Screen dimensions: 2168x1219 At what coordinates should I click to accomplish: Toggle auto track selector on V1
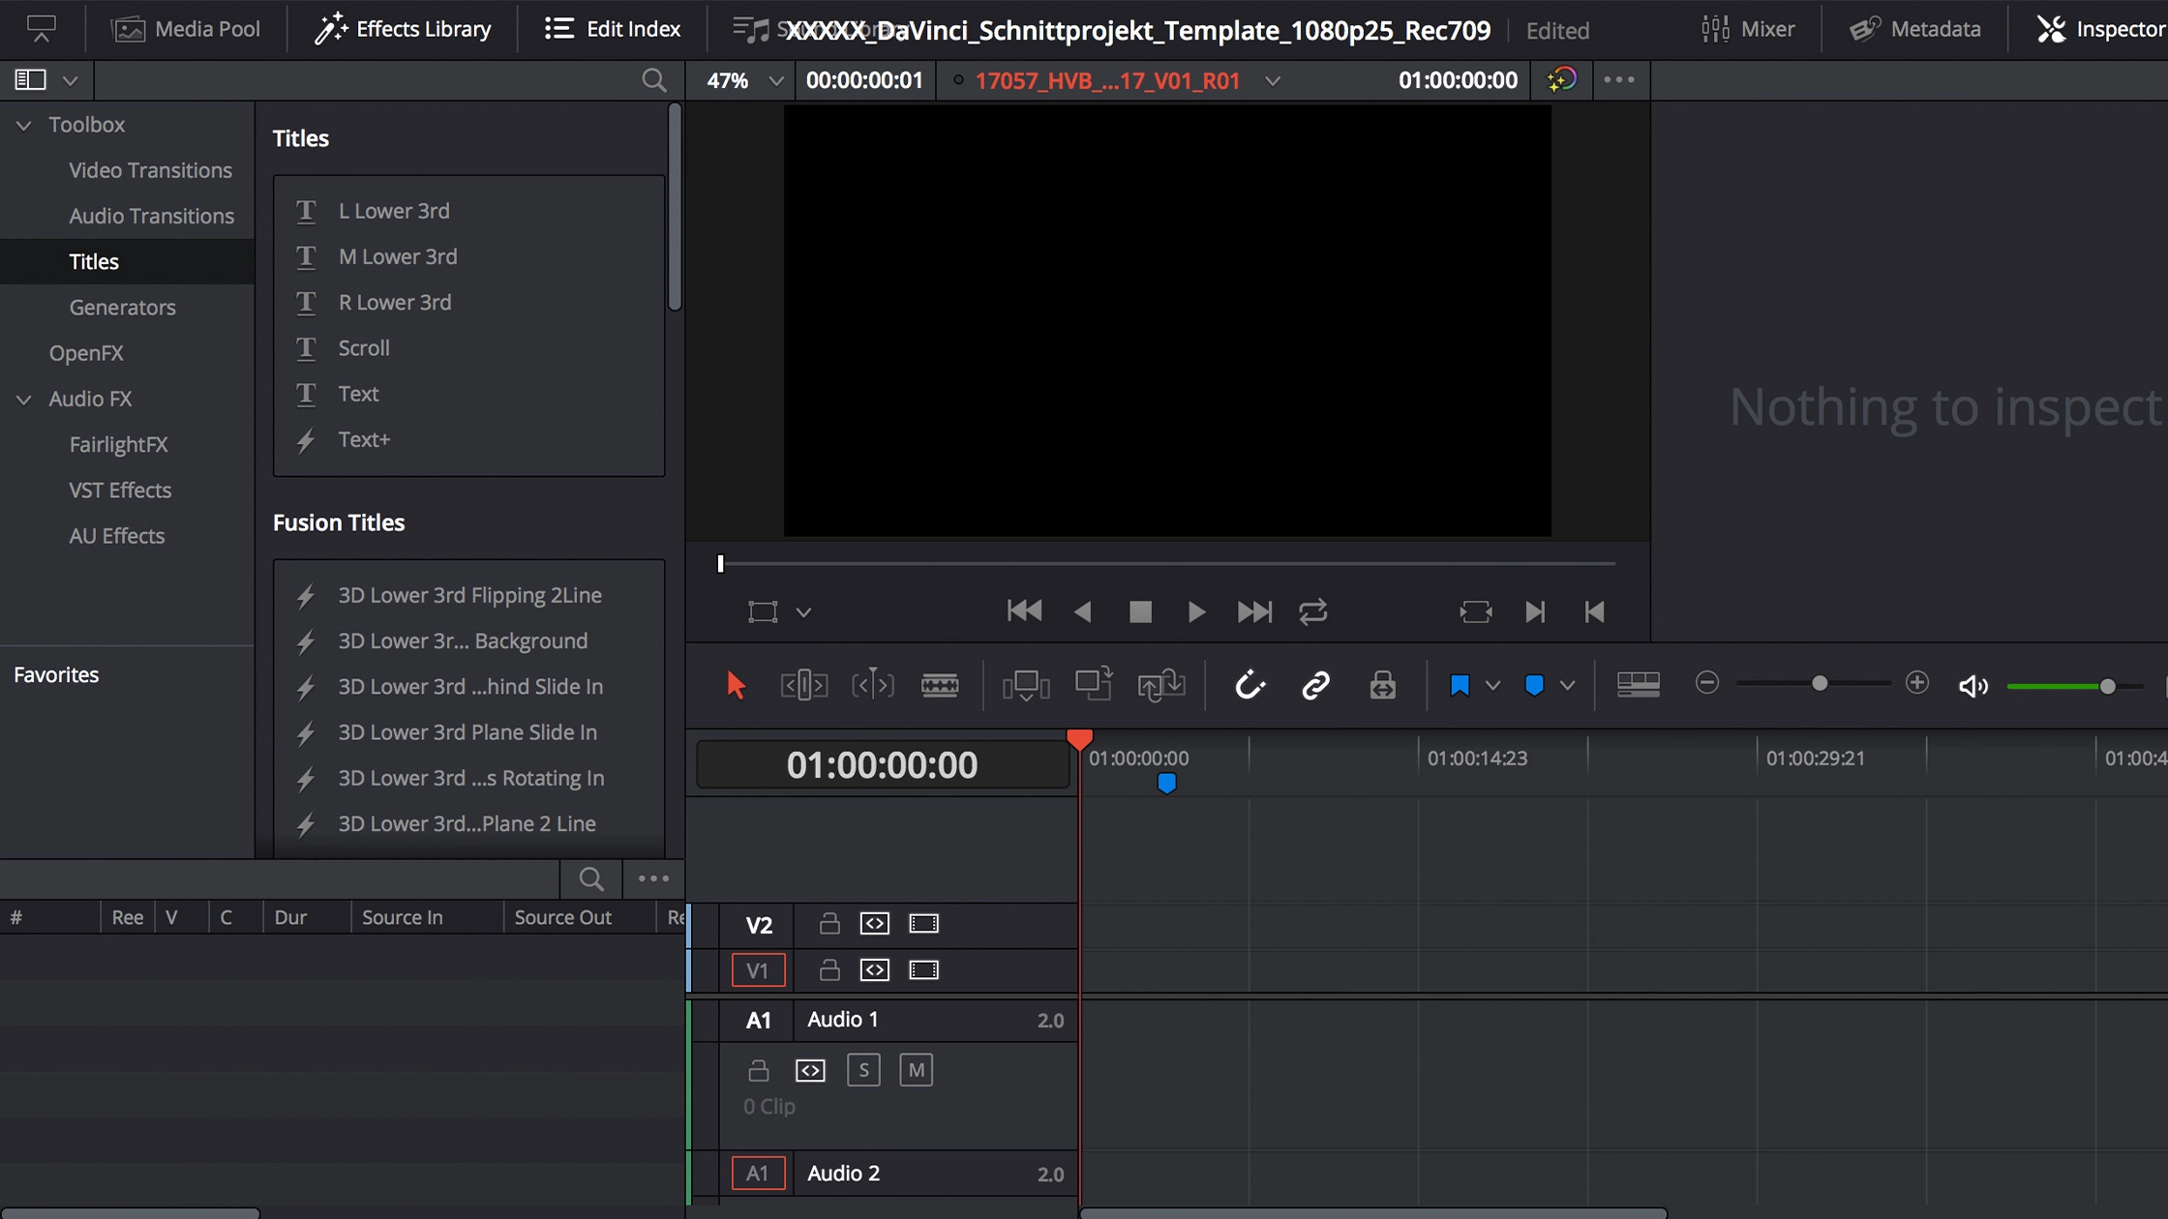(874, 969)
